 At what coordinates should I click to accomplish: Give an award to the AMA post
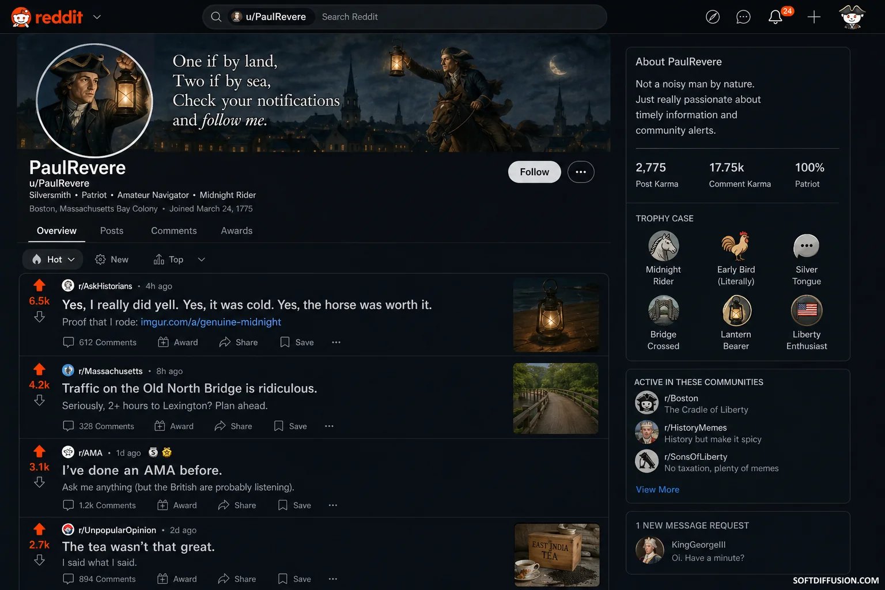pos(177,505)
